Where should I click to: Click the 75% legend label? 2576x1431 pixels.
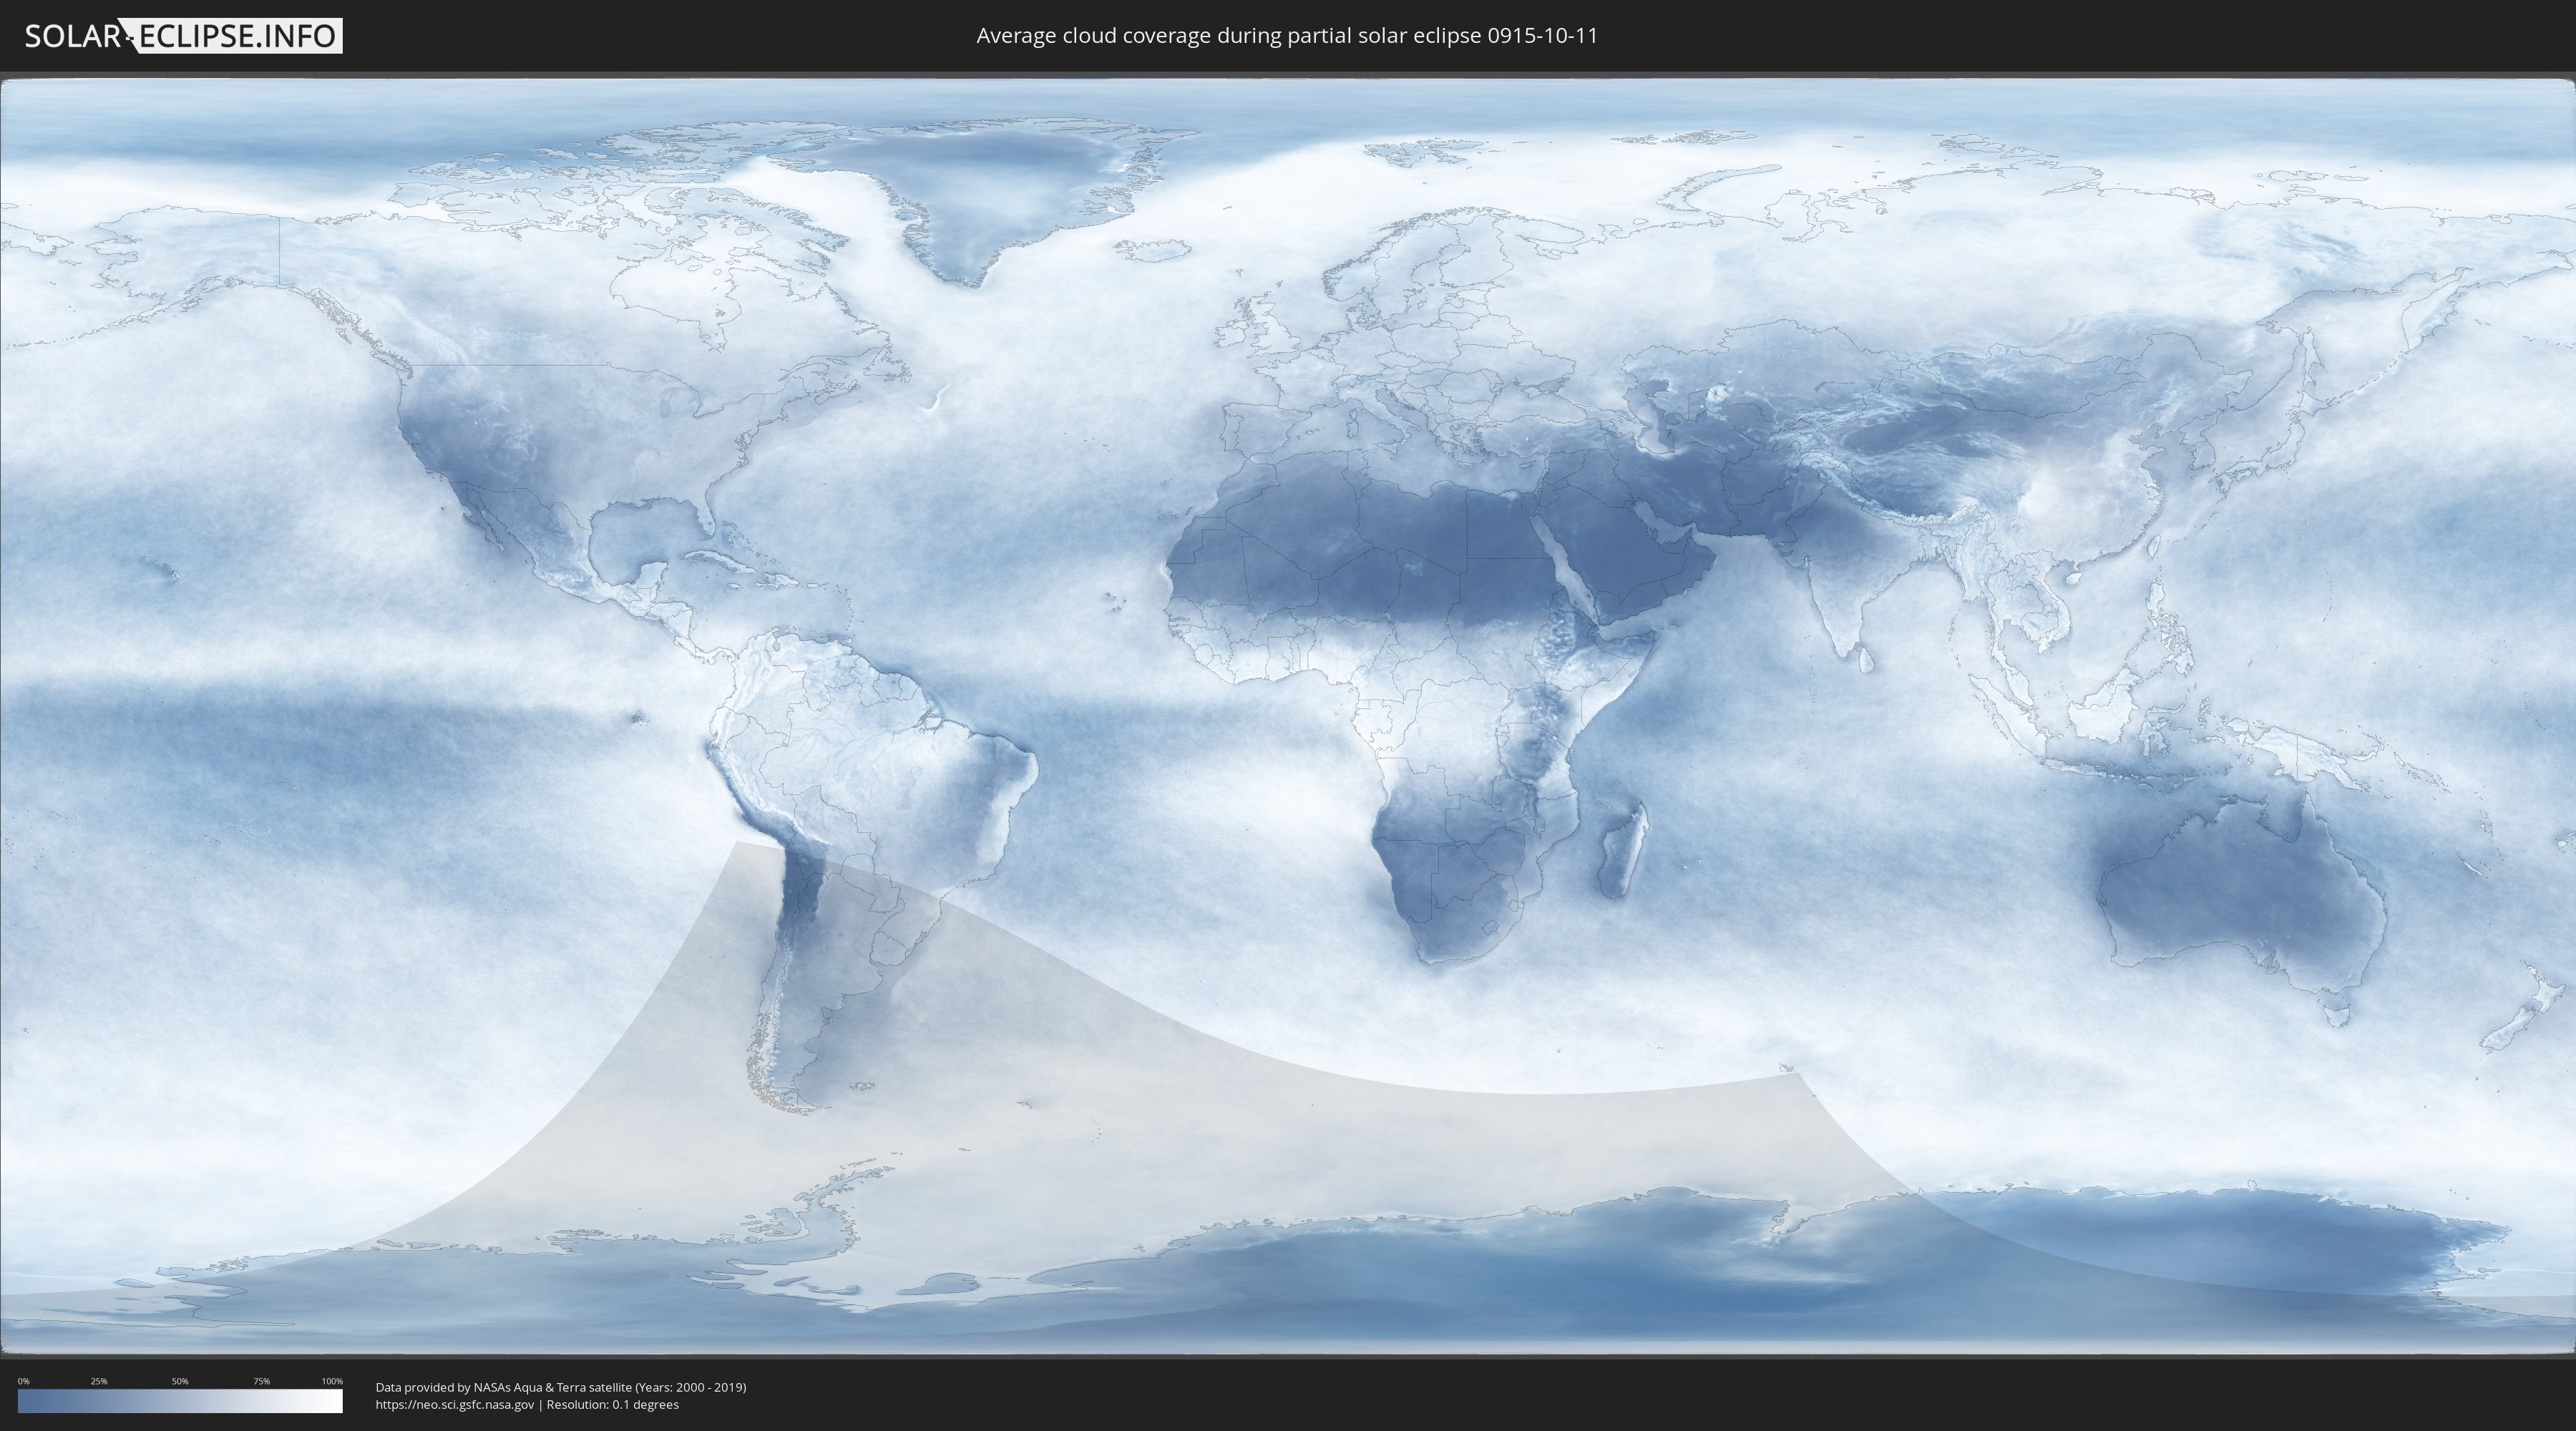tap(261, 1381)
